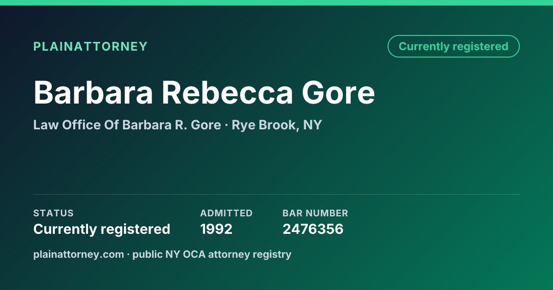553x290 pixels.
Task: Click the STATUS label
Action: click(x=53, y=213)
